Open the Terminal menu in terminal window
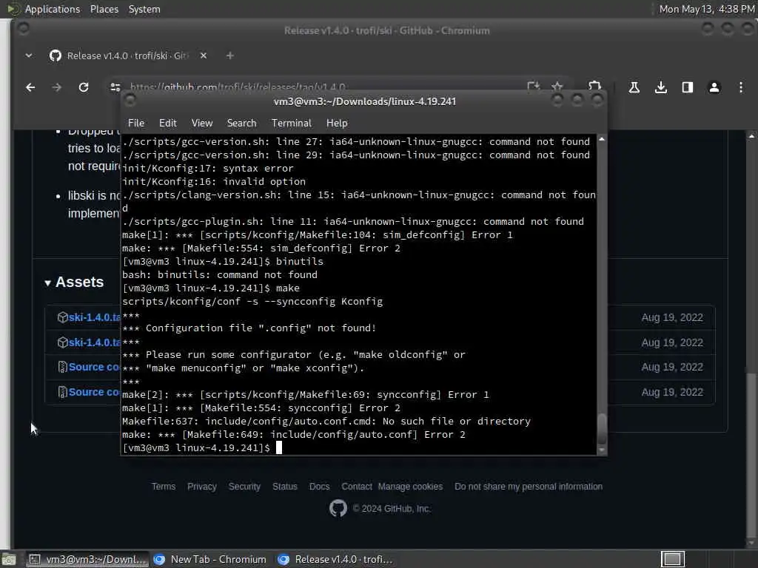Viewport: 758px width, 568px height. point(292,124)
